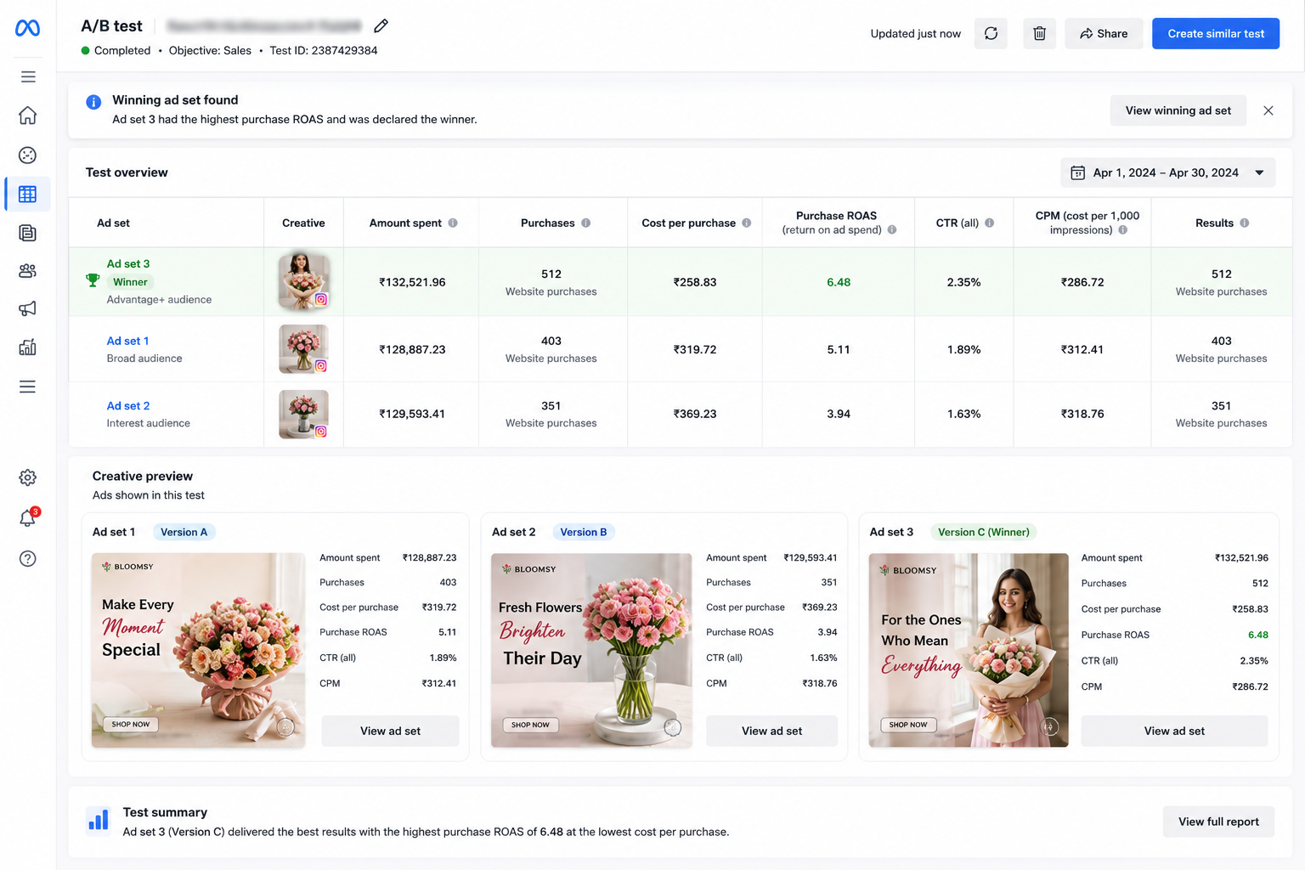The width and height of the screenshot is (1305, 870).
Task: Click the info icon beside CPM header
Action: (1123, 229)
